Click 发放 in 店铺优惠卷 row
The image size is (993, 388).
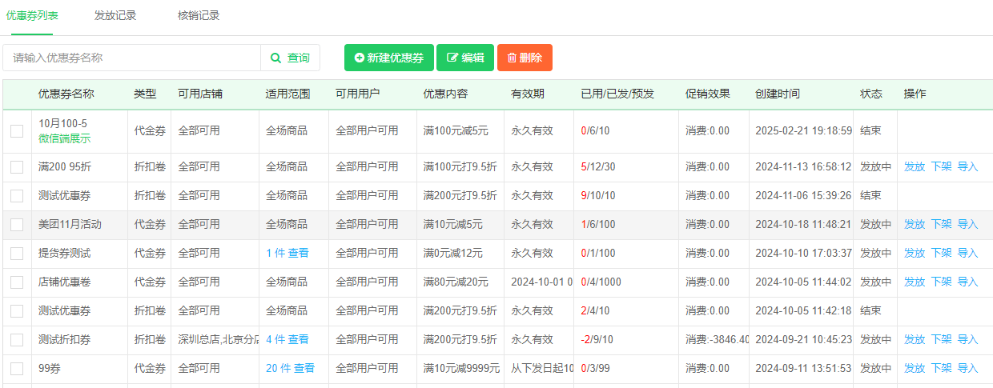pyautogui.click(x=915, y=282)
